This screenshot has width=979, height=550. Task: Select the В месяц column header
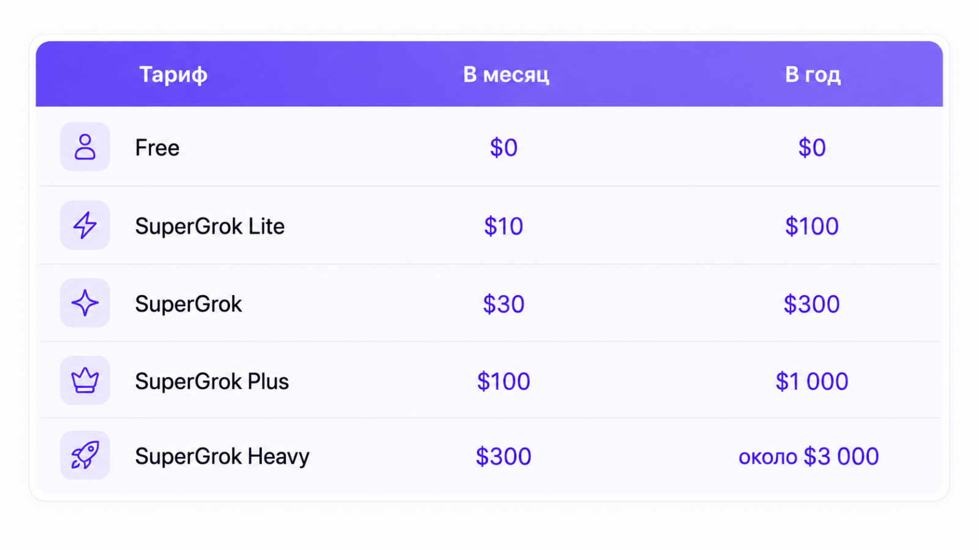pyautogui.click(x=506, y=75)
